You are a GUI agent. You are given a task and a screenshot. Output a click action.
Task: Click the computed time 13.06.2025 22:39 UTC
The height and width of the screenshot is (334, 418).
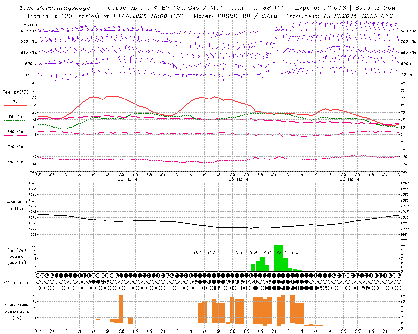358,16
